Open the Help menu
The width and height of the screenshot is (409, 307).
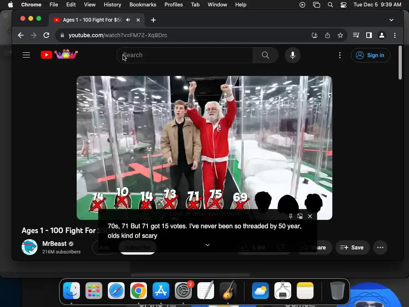click(240, 5)
